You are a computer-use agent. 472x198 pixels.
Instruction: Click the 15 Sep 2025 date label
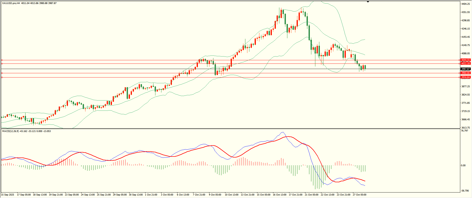coord(8,195)
